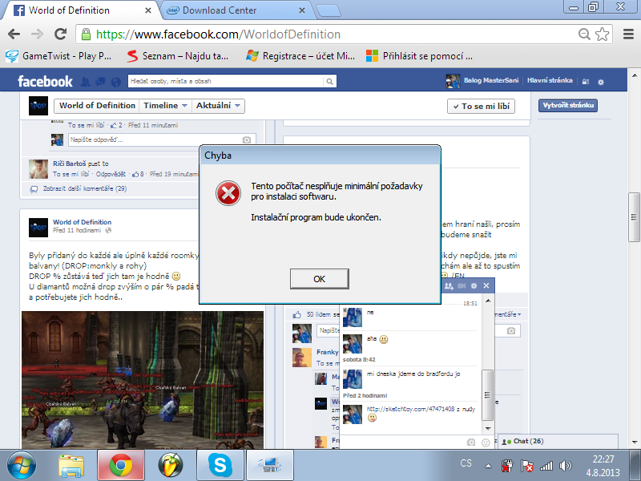This screenshot has width=641, height=481.
Task: Reload the page with the refresh icon
Action: pyautogui.click(x=61, y=34)
